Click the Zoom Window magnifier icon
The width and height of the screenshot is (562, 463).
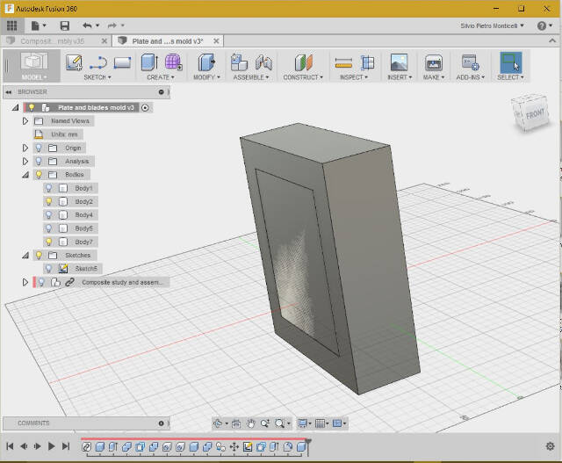tap(279, 423)
